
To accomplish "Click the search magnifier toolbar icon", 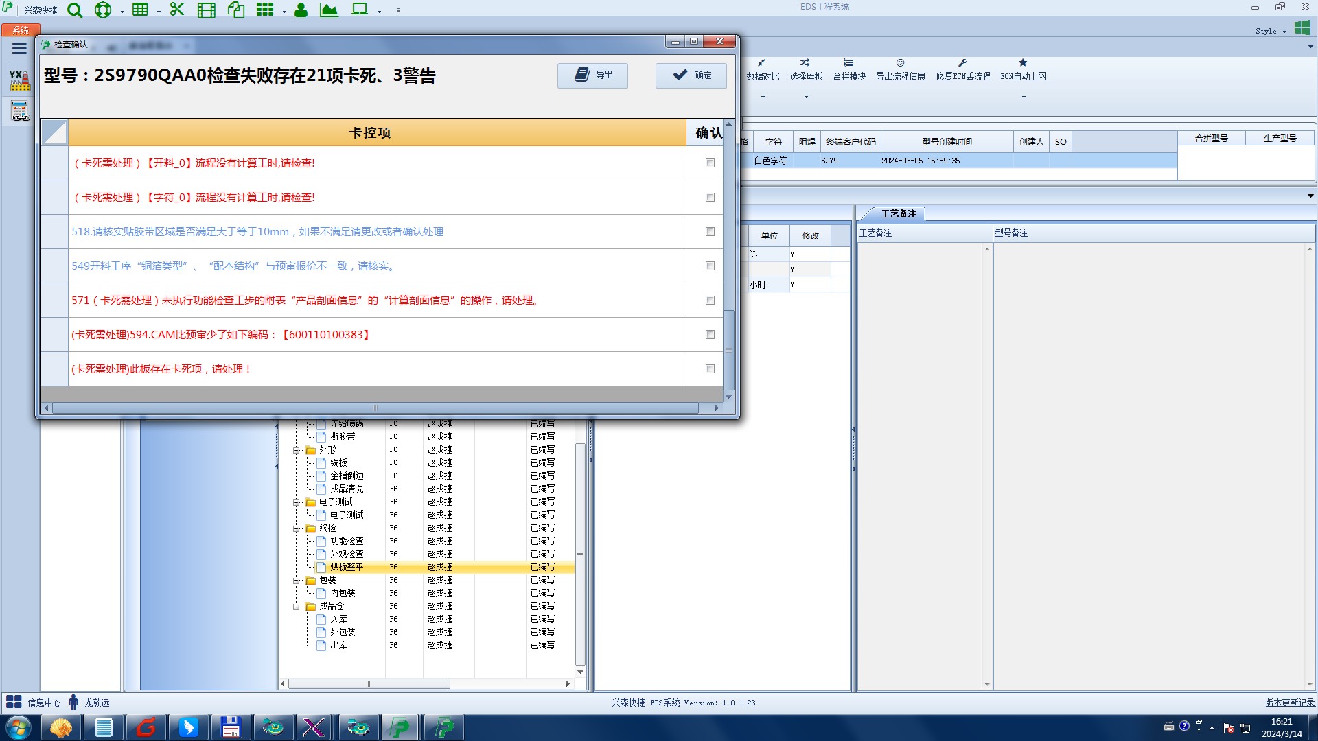I will (x=75, y=10).
